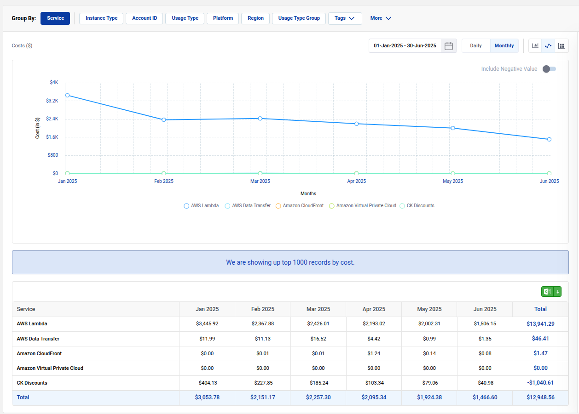Open the More group-by options

tap(381, 18)
